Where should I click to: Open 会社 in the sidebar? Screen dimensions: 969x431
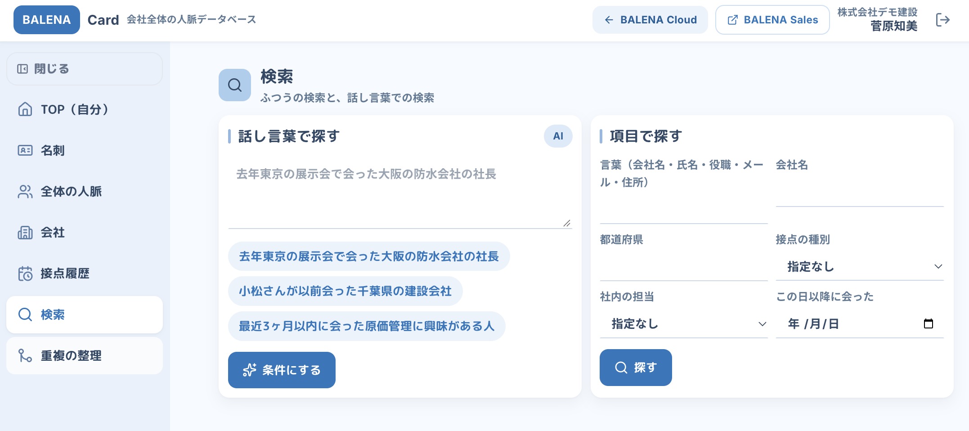point(85,232)
